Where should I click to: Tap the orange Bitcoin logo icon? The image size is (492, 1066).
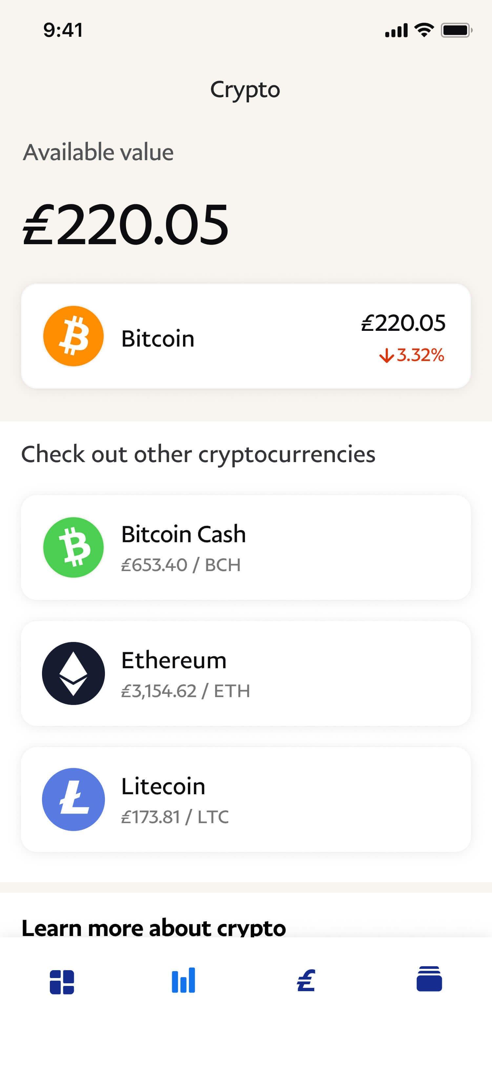pos(73,336)
